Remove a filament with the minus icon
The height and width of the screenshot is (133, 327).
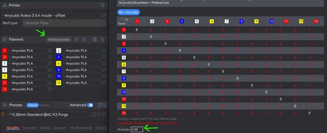click(x=84, y=40)
